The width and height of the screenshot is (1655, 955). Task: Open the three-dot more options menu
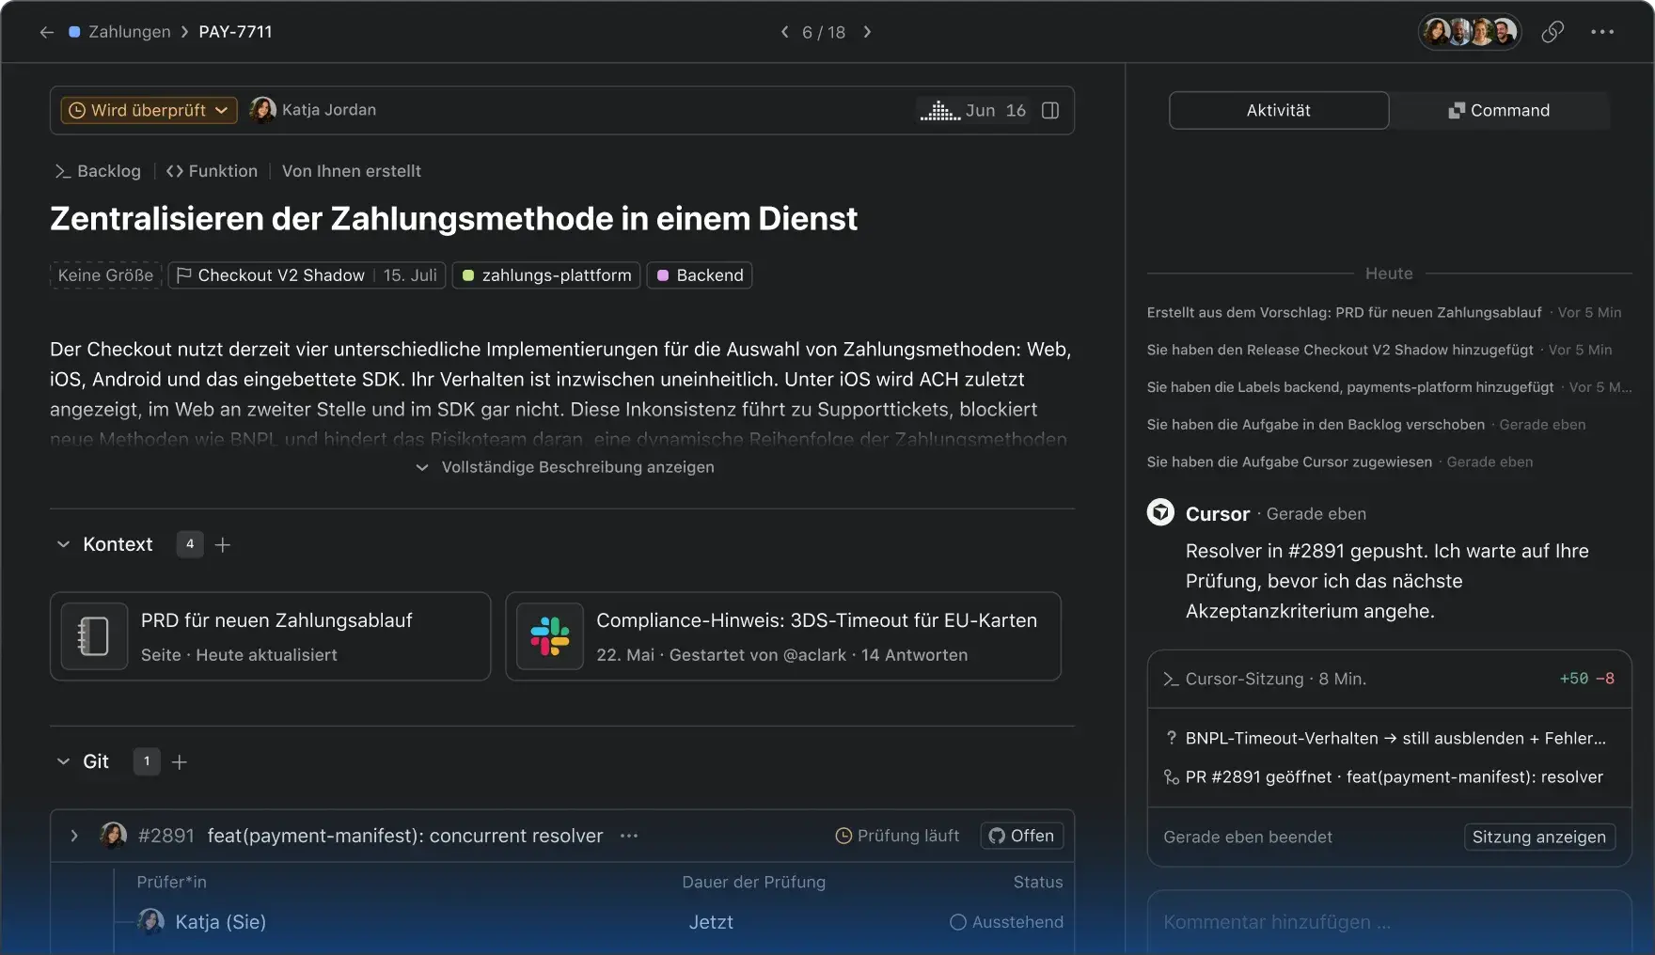[1602, 32]
